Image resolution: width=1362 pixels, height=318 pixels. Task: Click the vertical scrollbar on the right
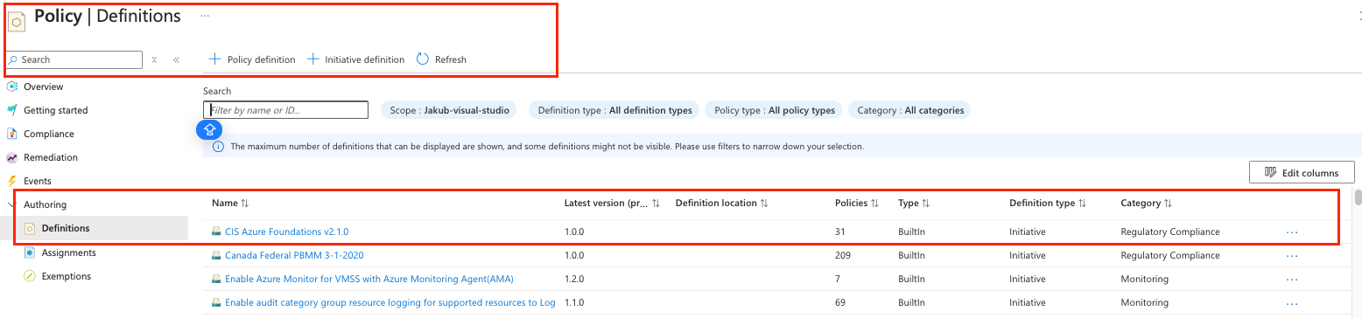point(1358,197)
